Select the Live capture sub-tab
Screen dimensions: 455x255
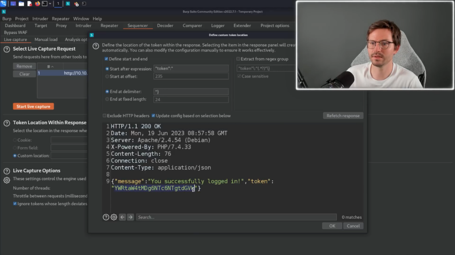click(x=16, y=39)
